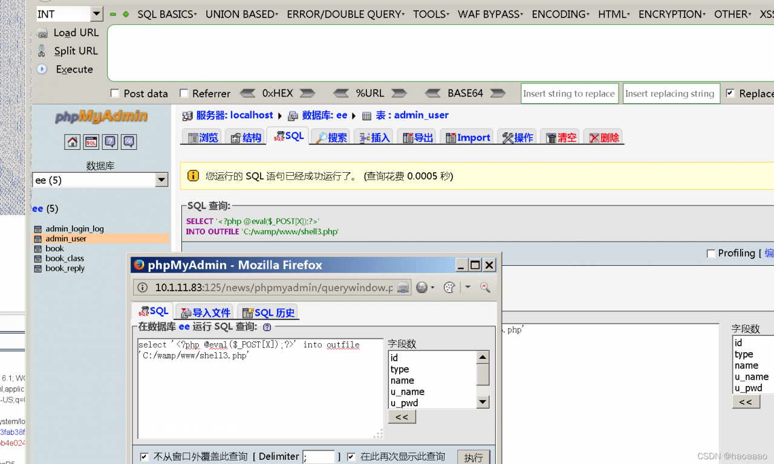Toggle the Profiling checkbox
Screen dimensions: 774x464
711,253
